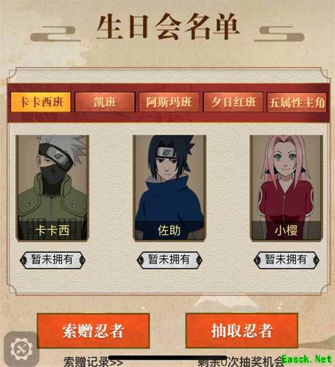The image size is (335, 367).
Task: Click the 卡卡西 character portrait card
Action: click(x=52, y=188)
